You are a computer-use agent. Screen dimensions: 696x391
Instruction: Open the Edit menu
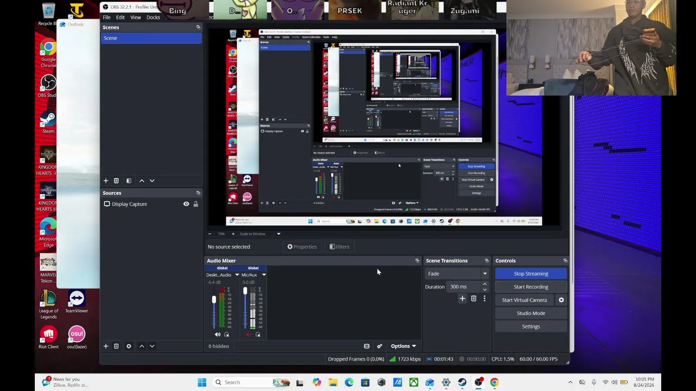120,17
